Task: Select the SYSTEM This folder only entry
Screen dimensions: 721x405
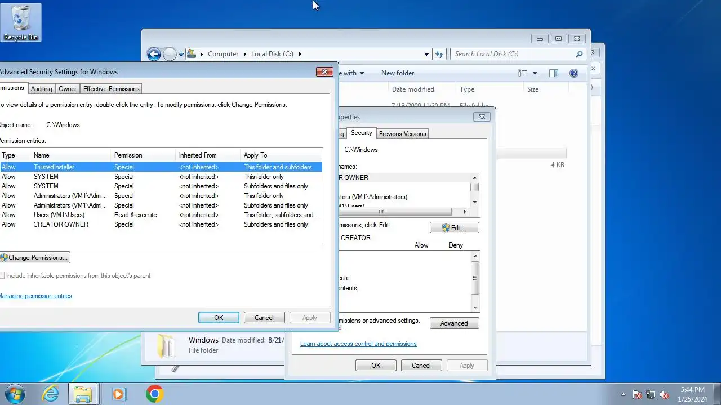Action: 161,177
